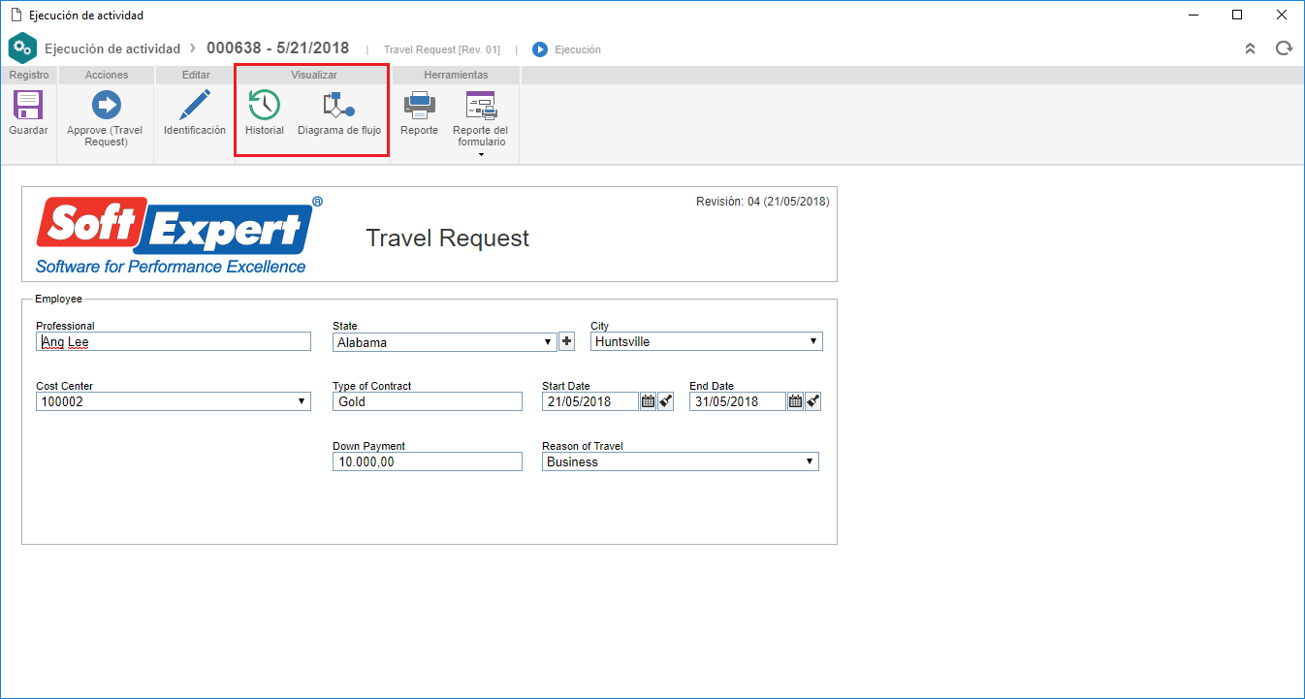
Task: Click the Start Date input field
Action: click(x=590, y=401)
